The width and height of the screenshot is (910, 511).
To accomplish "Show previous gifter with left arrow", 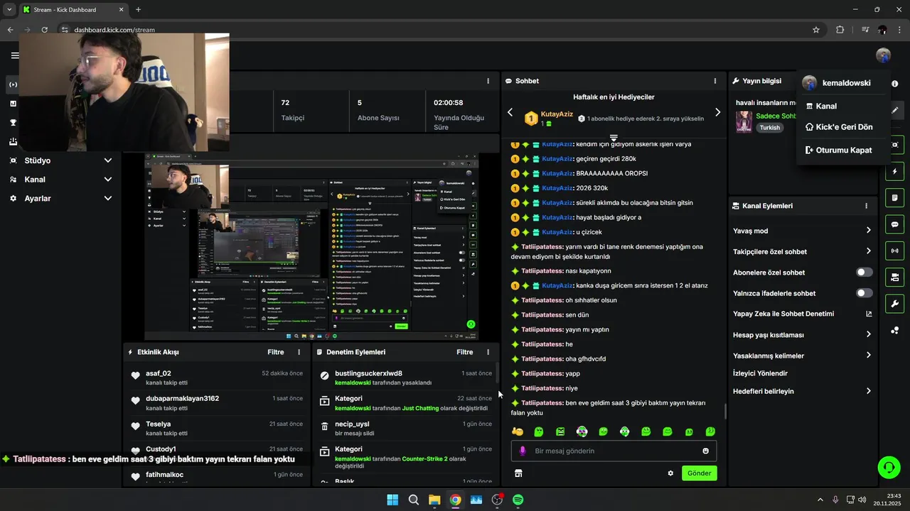I will tap(510, 112).
